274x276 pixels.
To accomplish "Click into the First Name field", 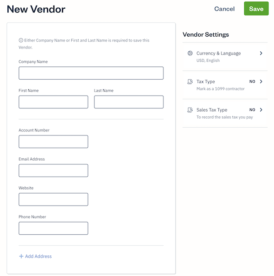I will point(53,102).
